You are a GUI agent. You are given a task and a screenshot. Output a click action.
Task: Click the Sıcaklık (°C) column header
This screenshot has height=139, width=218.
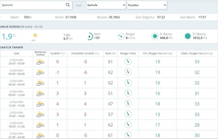tap(57, 53)
